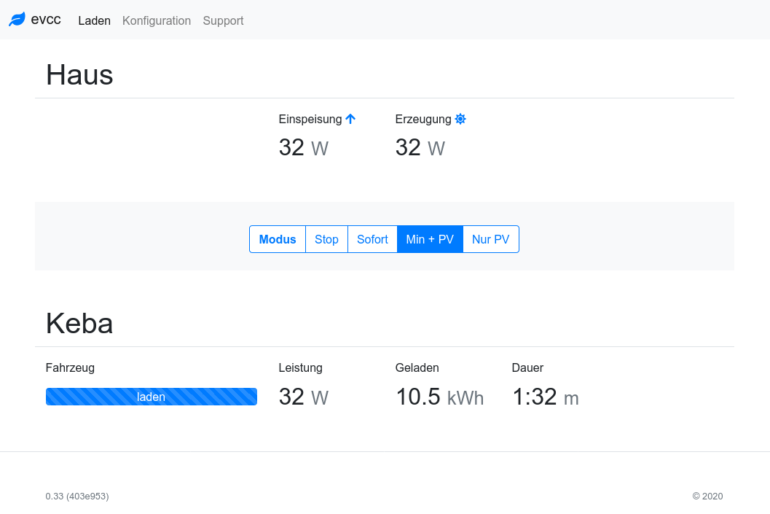Click the evcc leaf logo
Screen dimensions: 770x514
point(16,19)
